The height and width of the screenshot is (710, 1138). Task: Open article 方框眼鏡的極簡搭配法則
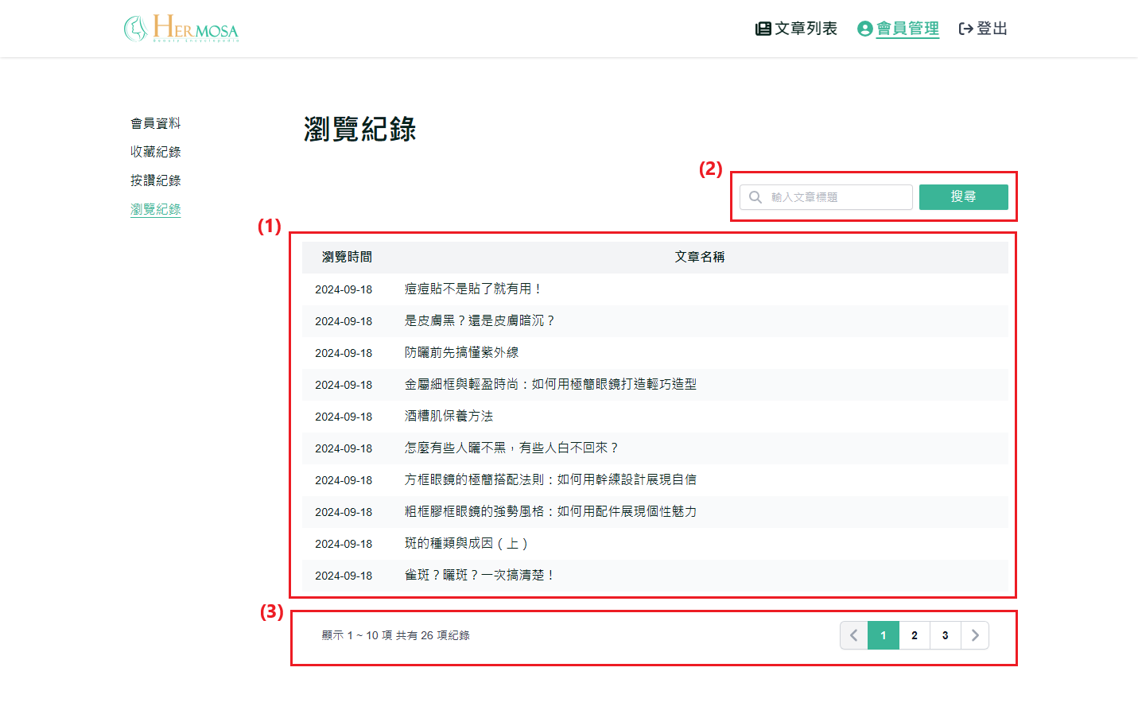(550, 479)
